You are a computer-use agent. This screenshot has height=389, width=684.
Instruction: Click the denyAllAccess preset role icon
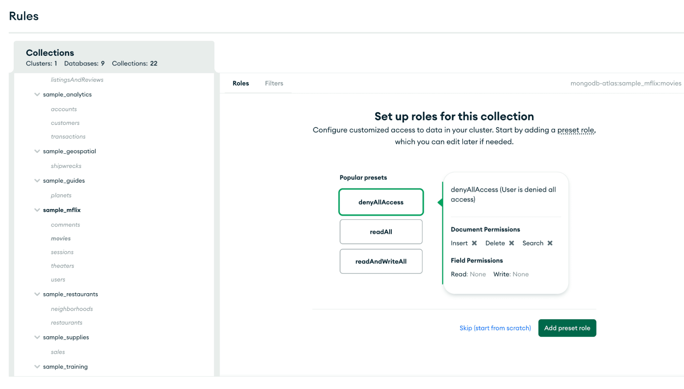coord(380,202)
